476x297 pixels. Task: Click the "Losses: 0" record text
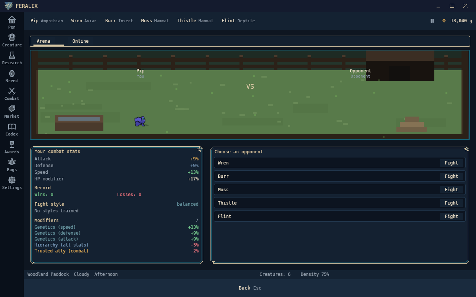[x=129, y=195]
